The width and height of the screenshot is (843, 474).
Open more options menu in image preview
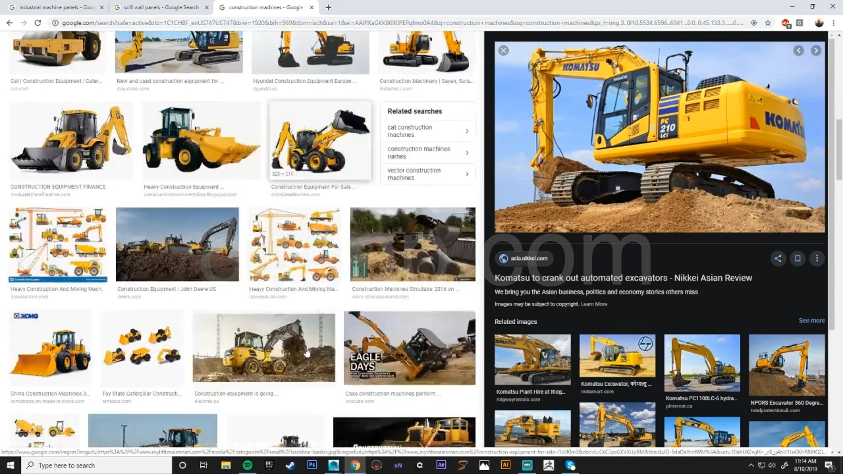point(817,259)
